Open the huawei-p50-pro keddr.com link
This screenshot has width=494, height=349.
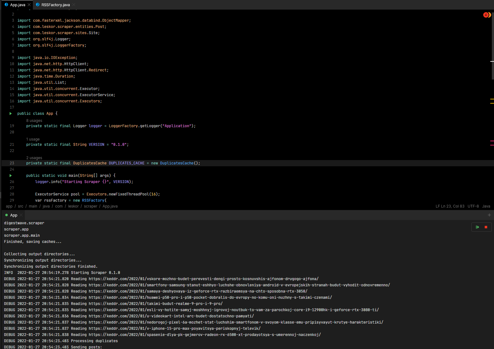(210, 298)
